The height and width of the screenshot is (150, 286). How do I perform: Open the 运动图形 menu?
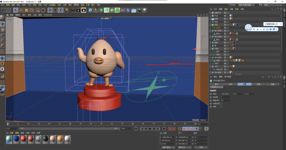pyautogui.click(x=52, y=5)
